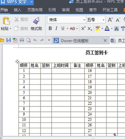Image resolution: width=125 pixels, height=139 pixels.
Task: Click the 复制 text button
Action: tap(24, 28)
